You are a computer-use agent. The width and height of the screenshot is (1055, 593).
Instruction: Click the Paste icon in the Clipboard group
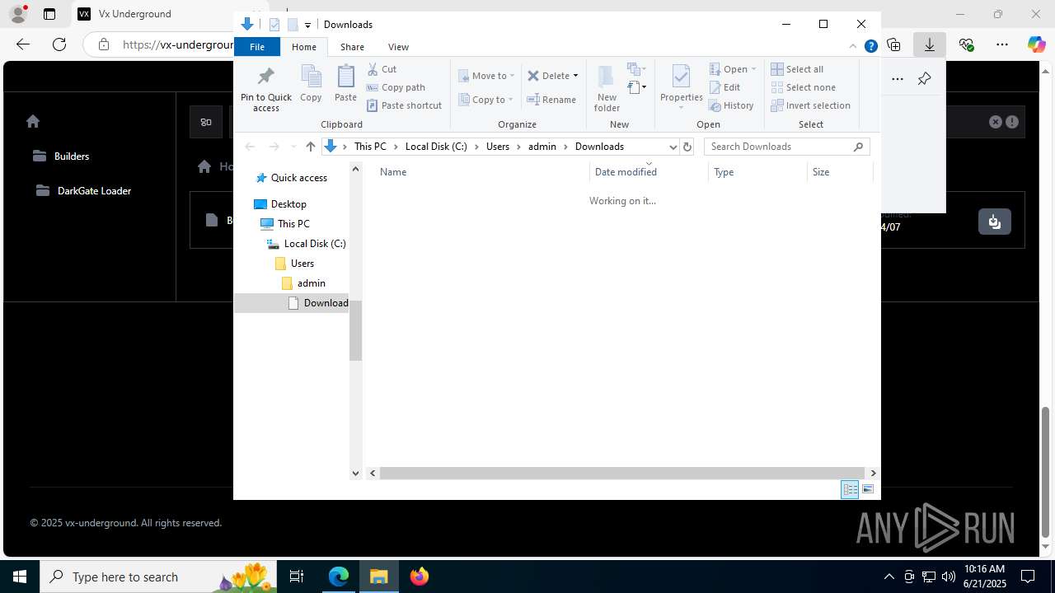point(345,84)
